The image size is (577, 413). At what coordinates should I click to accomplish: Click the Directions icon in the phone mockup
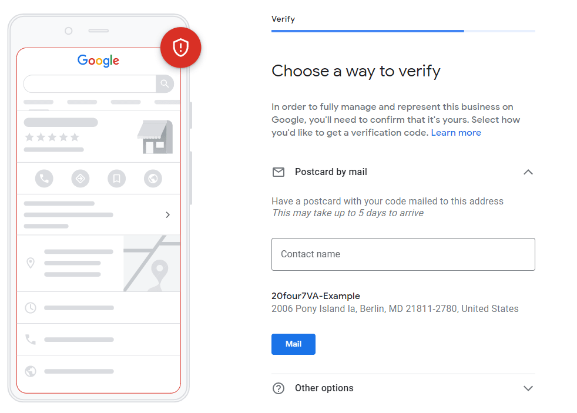(x=80, y=179)
